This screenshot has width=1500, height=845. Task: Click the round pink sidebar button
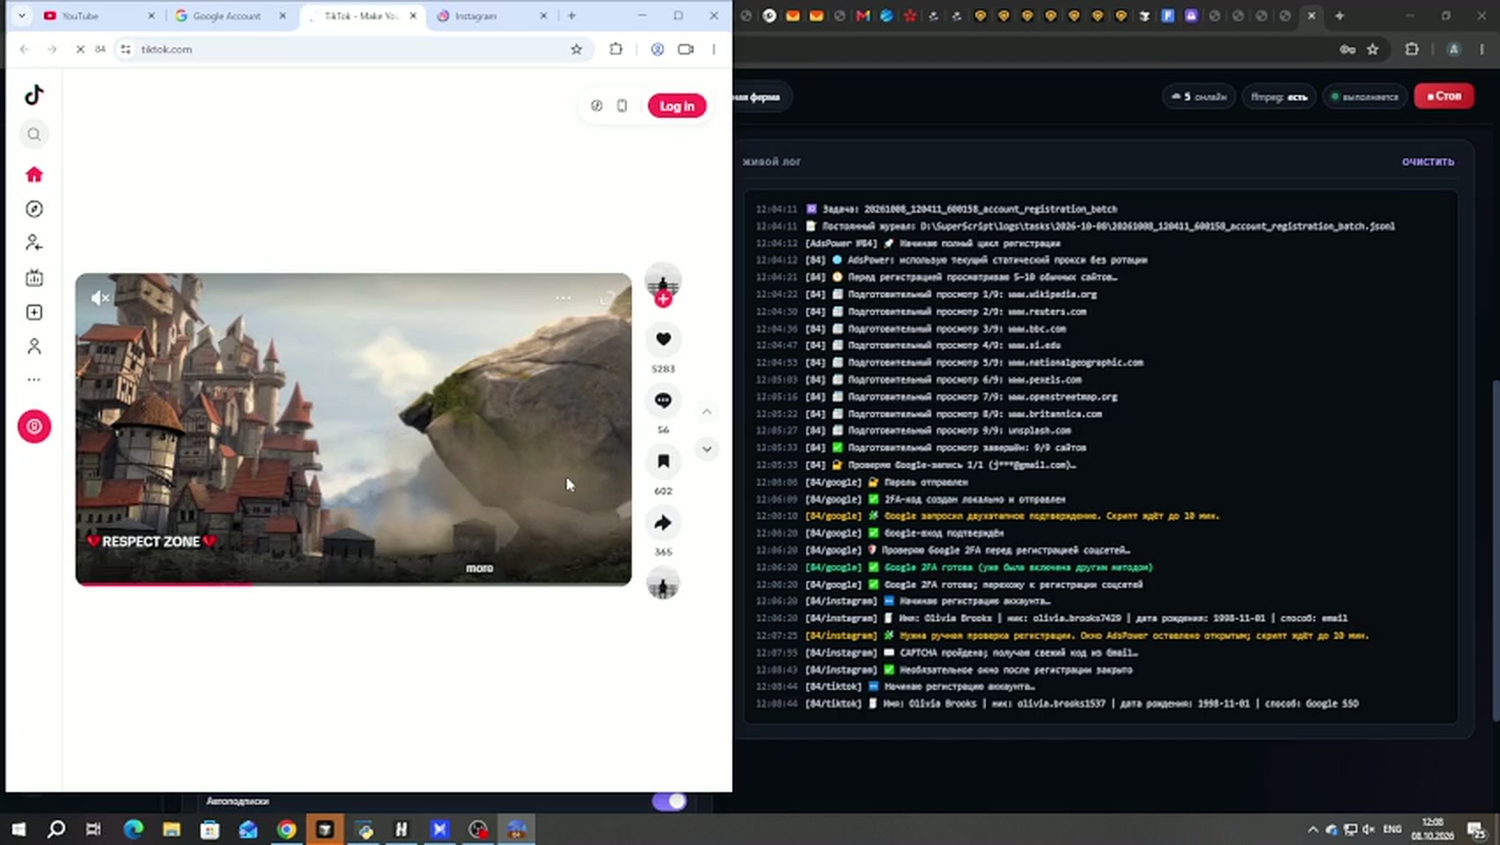[34, 427]
